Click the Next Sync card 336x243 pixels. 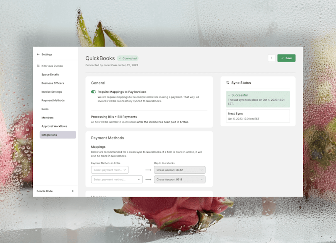pyautogui.click(x=258, y=116)
